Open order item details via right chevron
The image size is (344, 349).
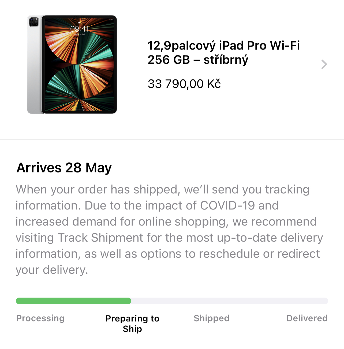(324, 64)
